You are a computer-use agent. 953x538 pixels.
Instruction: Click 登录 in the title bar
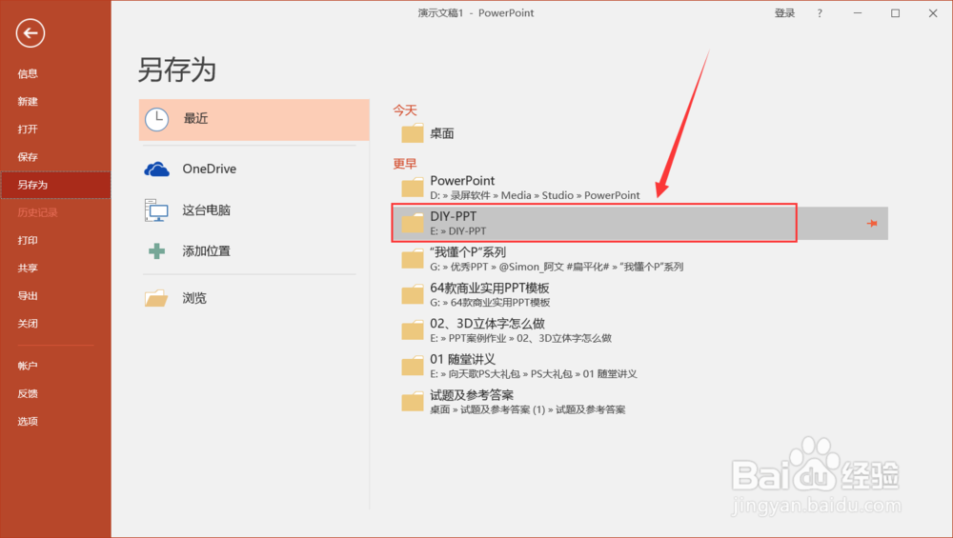click(x=784, y=13)
